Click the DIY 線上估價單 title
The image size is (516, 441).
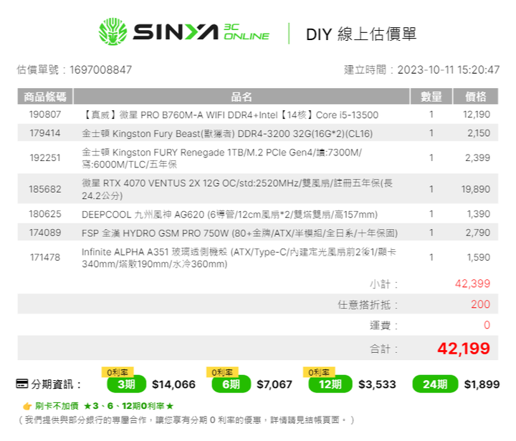[x=361, y=34]
